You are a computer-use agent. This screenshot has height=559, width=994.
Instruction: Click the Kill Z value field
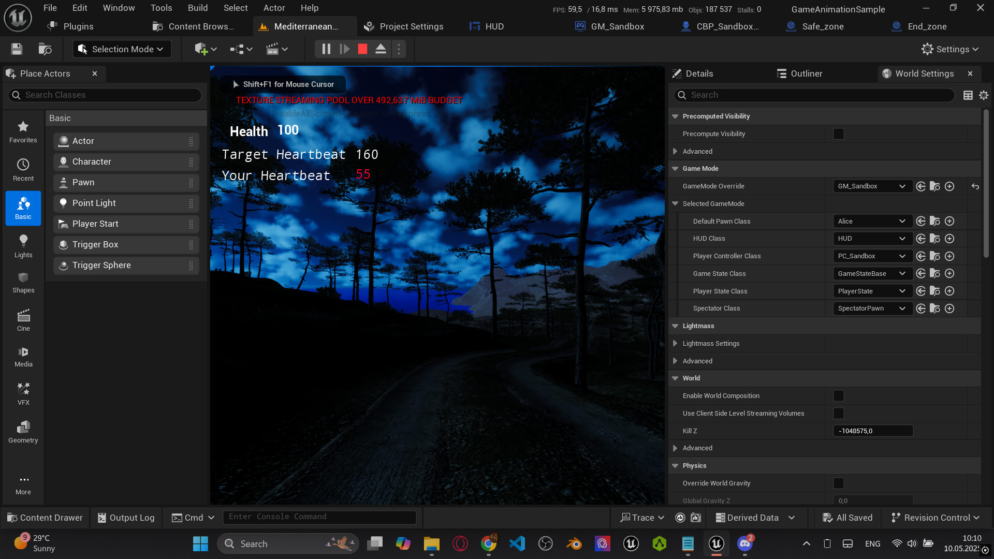873,431
